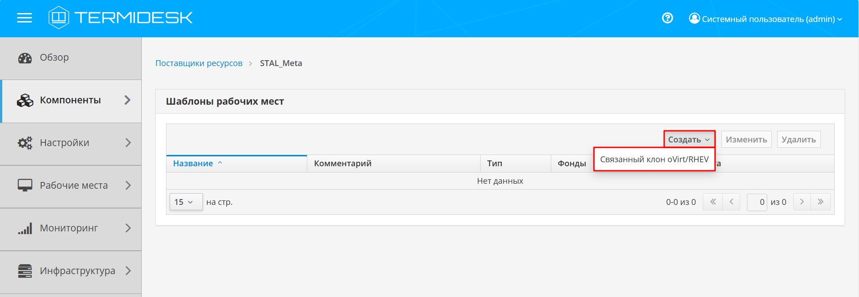Screen dimensions: 859x297
Task: Click the page number input field
Action: click(x=757, y=202)
